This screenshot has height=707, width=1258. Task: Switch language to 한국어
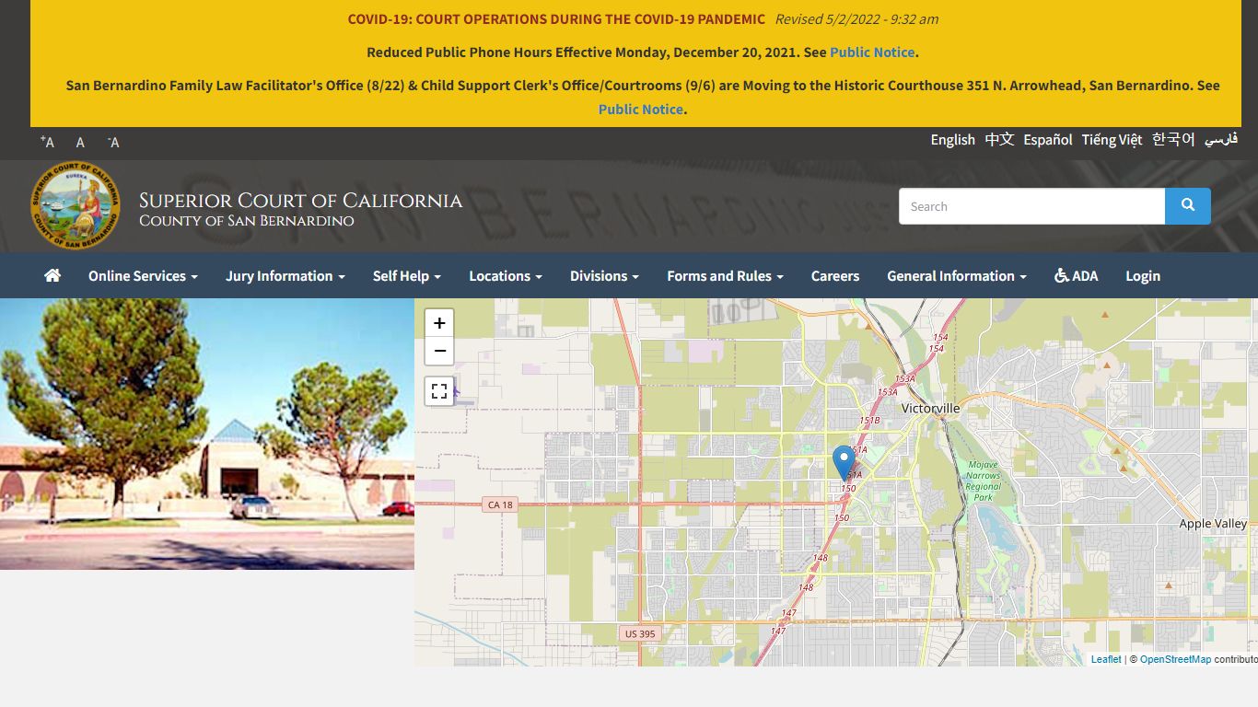[x=1173, y=140]
